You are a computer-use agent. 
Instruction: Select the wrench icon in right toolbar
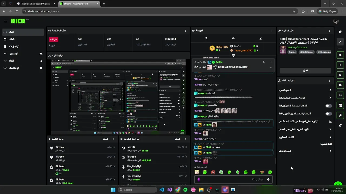[340, 115]
